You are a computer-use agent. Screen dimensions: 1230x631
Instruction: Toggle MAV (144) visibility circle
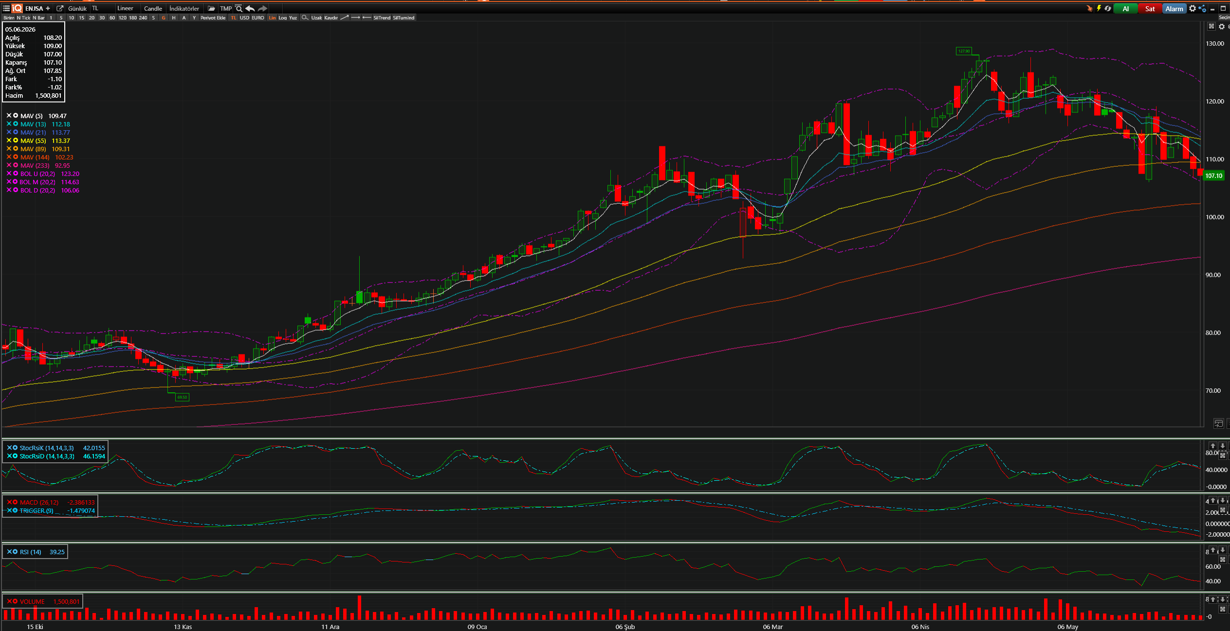tap(16, 157)
